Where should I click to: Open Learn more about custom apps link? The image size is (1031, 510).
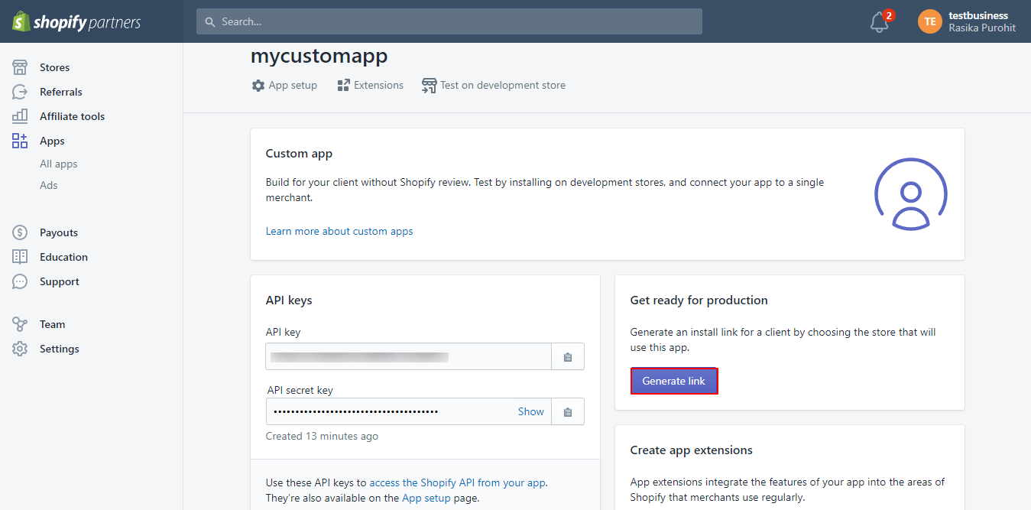click(x=339, y=231)
